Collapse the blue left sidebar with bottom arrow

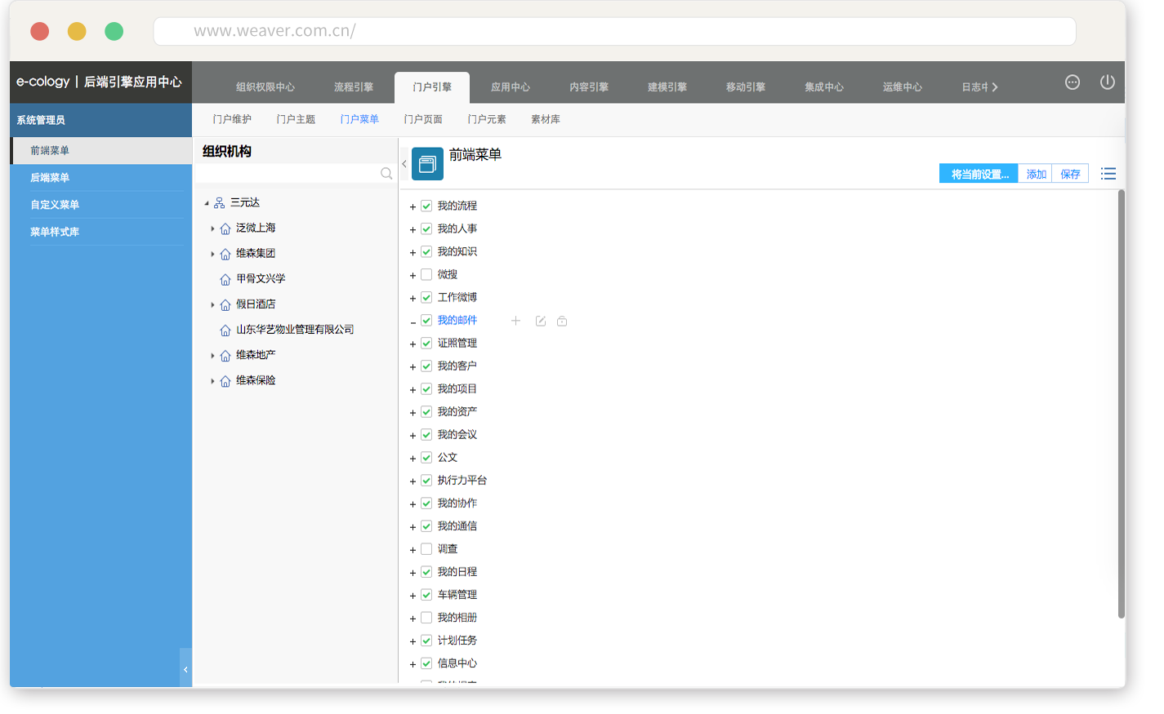[185, 669]
